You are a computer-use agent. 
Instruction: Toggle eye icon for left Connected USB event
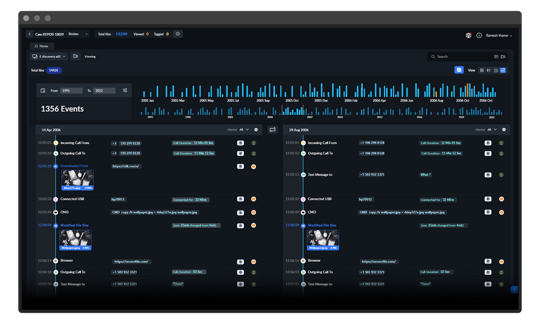pos(240,199)
